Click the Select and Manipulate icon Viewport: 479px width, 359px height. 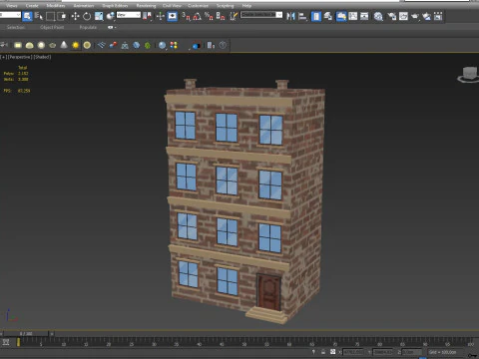tap(161, 16)
